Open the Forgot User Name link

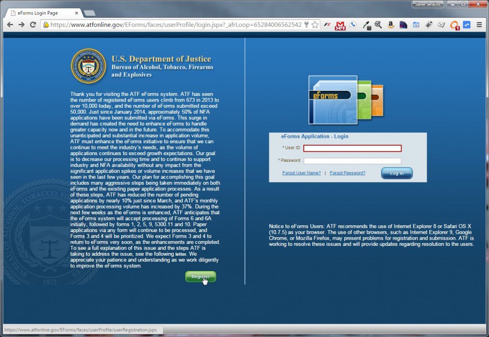click(x=301, y=173)
